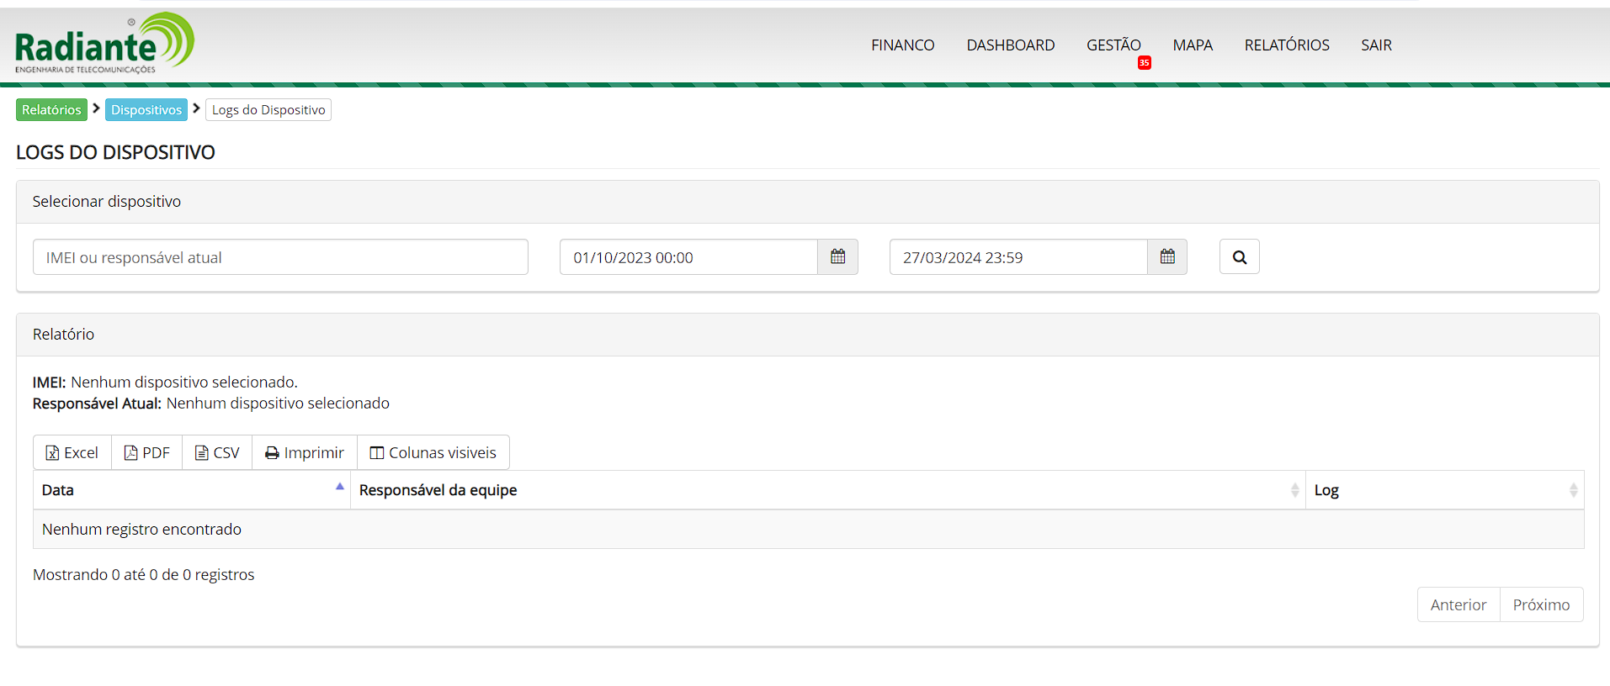Viewport: 1610px width, 686px height.
Task: Navigate to Dispositivos breadcrumb
Action: point(146,110)
